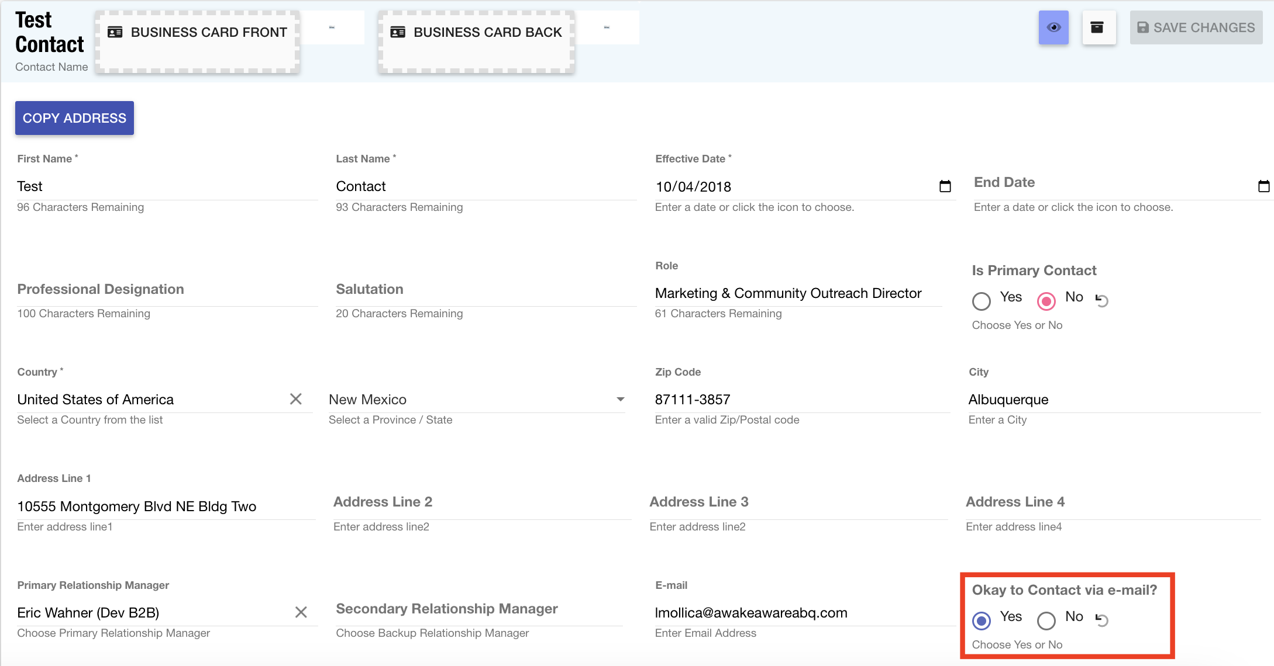Choose No for Okay to Contact via e-mail

[x=1046, y=620]
